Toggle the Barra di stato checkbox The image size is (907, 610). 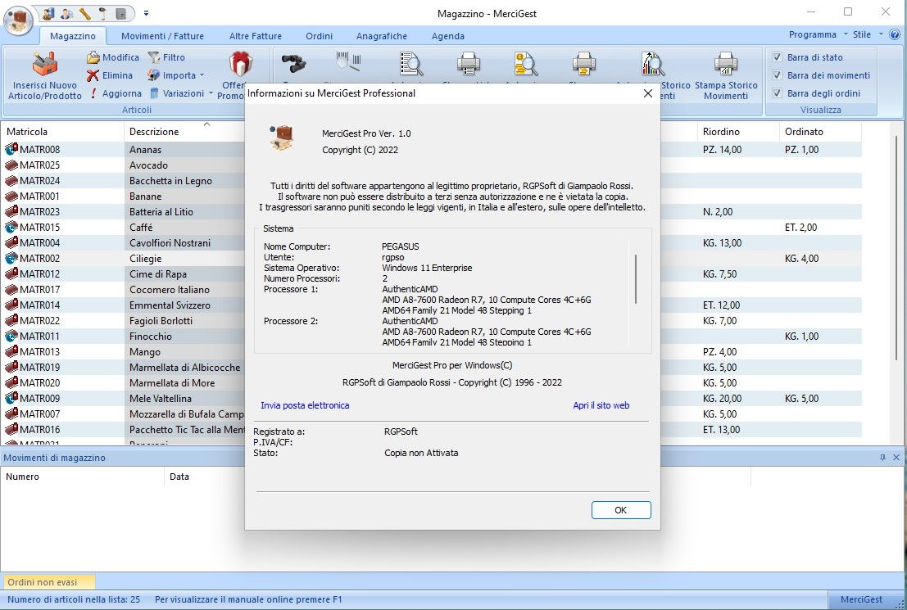(x=778, y=57)
